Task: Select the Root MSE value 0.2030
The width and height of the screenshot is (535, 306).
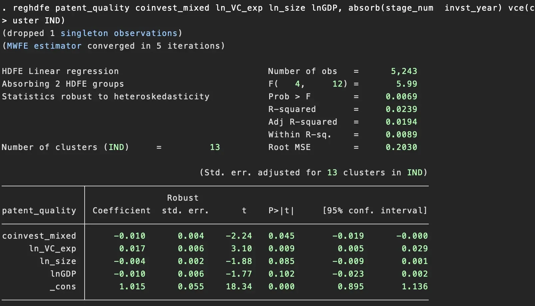Action: [401, 147]
